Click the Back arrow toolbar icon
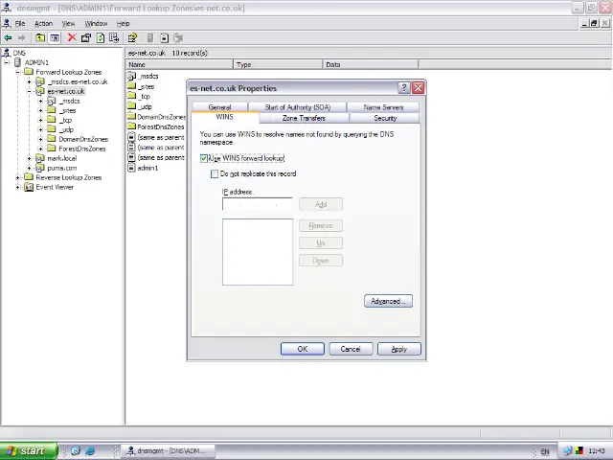Screen dimensions: 613x460 (x=8, y=38)
